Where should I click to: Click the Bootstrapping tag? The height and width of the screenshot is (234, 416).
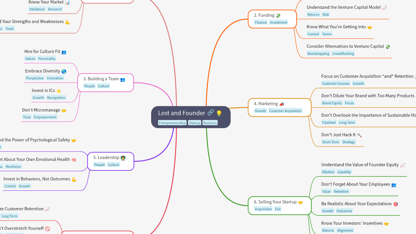tap(318, 54)
